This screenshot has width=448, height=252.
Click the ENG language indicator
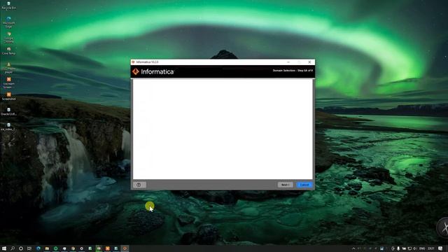pyautogui.click(x=422, y=248)
